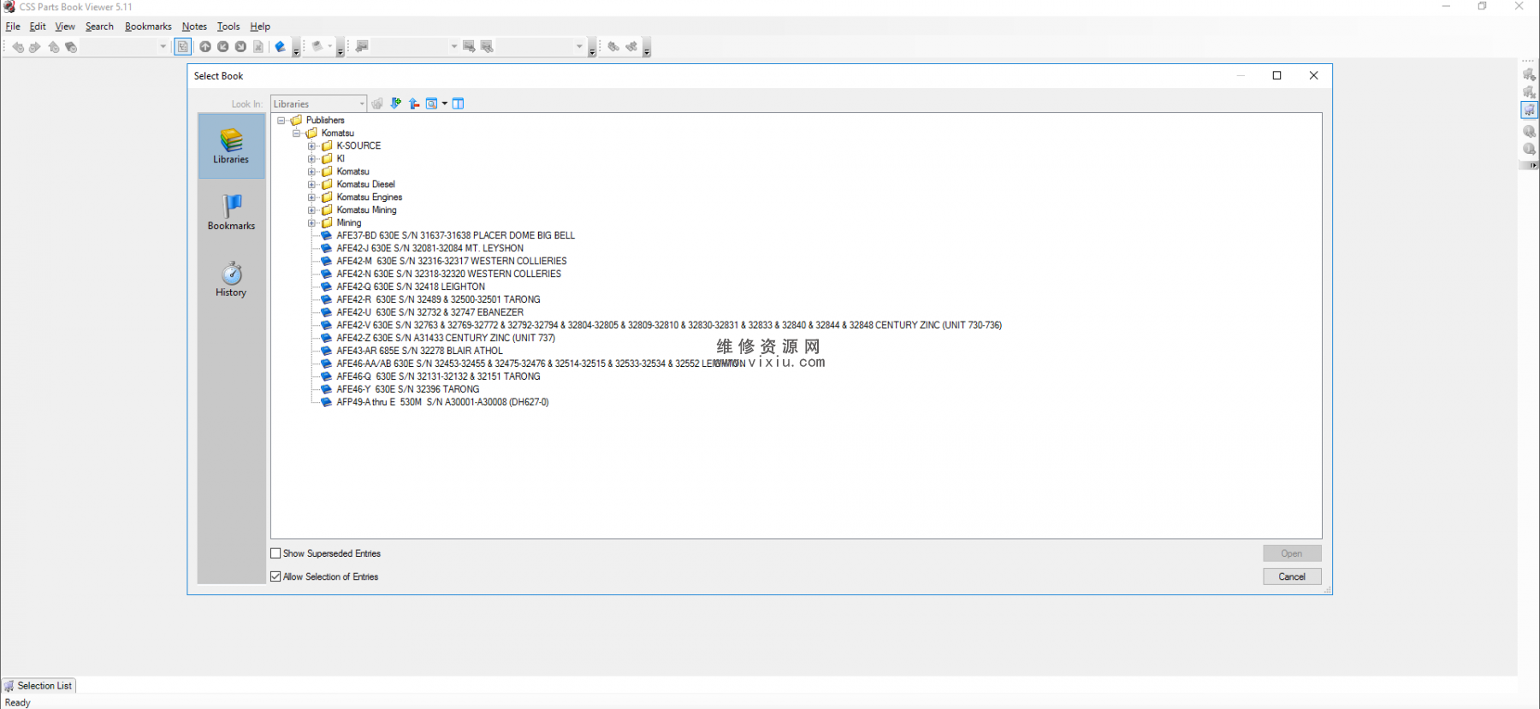1540x709 pixels.
Task: Expand the Komatsu Diesel folder
Action: 311,185
